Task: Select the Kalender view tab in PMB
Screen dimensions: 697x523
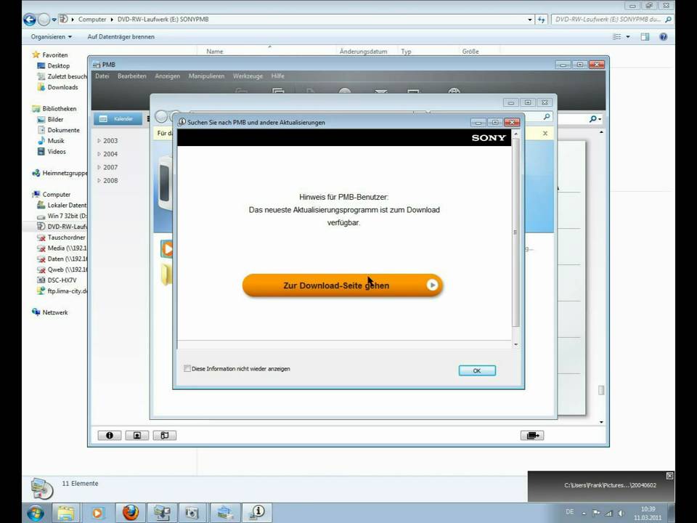Action: [x=118, y=118]
